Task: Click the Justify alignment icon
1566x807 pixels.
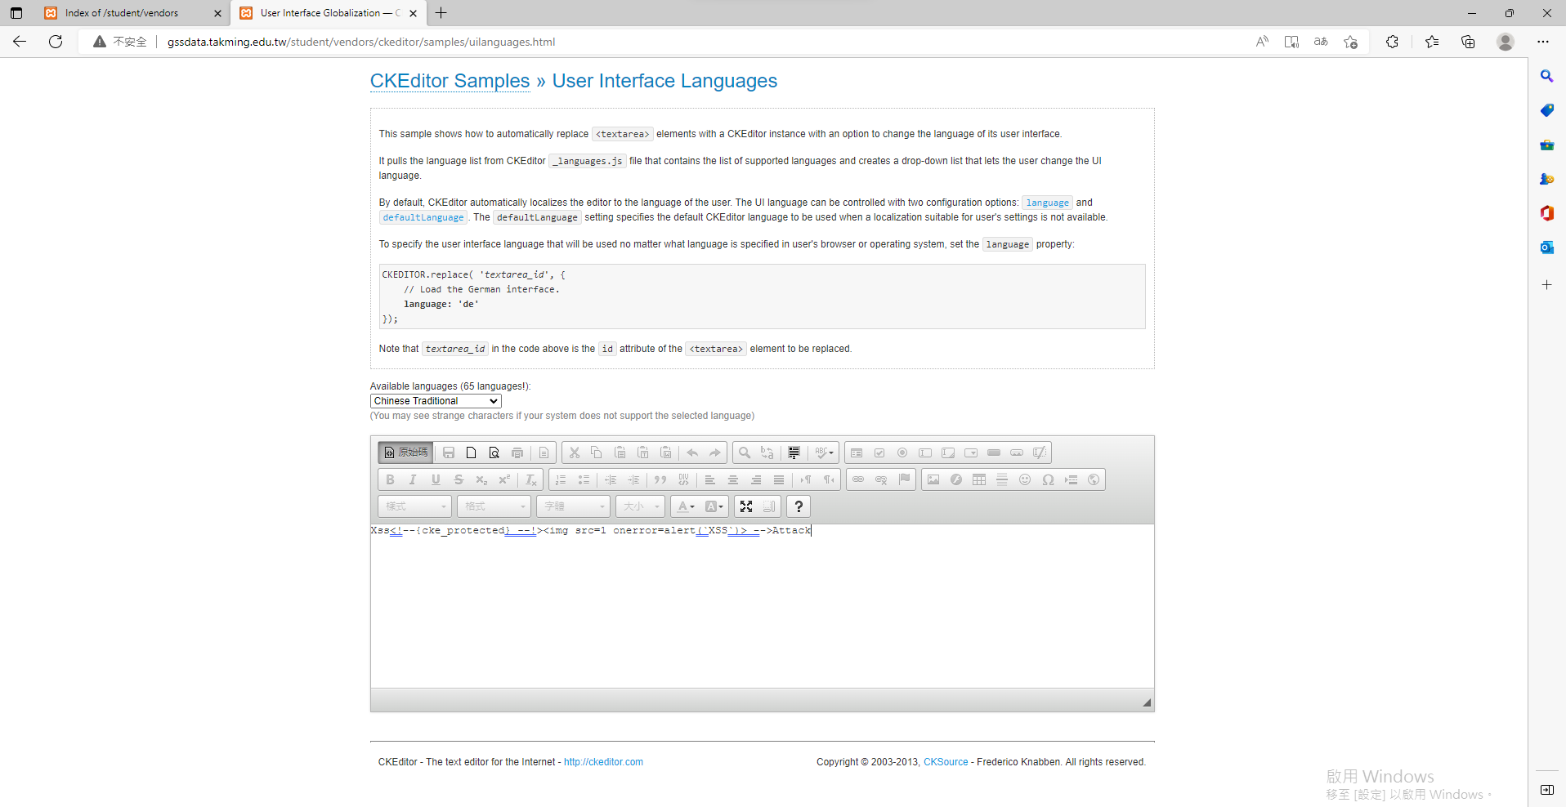Action: [x=779, y=479]
